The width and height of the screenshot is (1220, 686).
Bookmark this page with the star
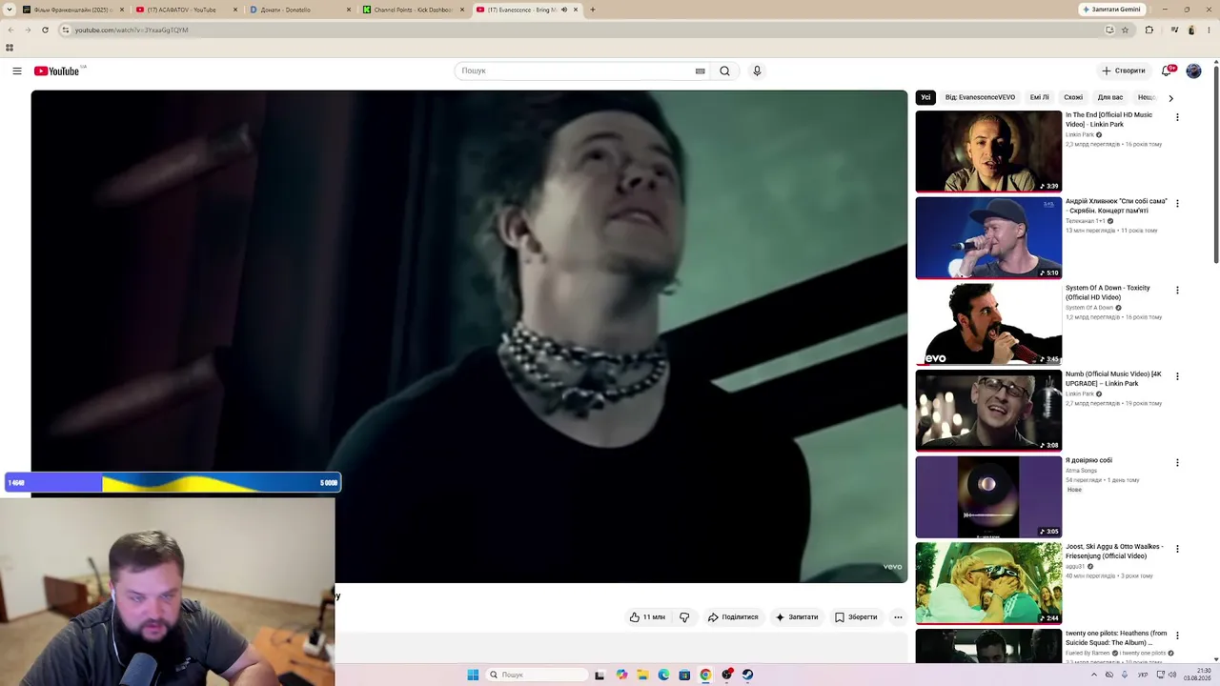click(1125, 30)
